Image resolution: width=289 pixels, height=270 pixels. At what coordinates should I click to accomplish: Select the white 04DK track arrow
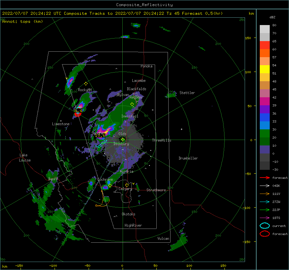(x=265, y=186)
